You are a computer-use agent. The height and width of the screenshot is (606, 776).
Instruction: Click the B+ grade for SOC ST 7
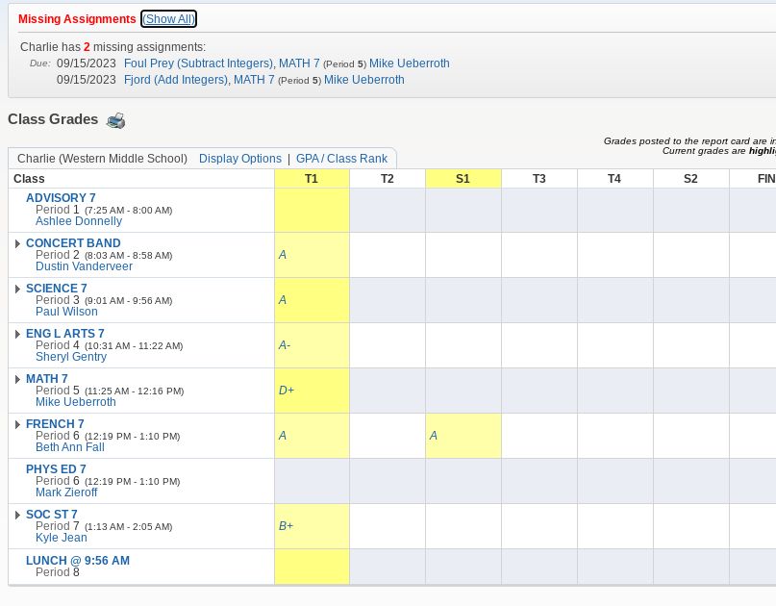[287, 526]
